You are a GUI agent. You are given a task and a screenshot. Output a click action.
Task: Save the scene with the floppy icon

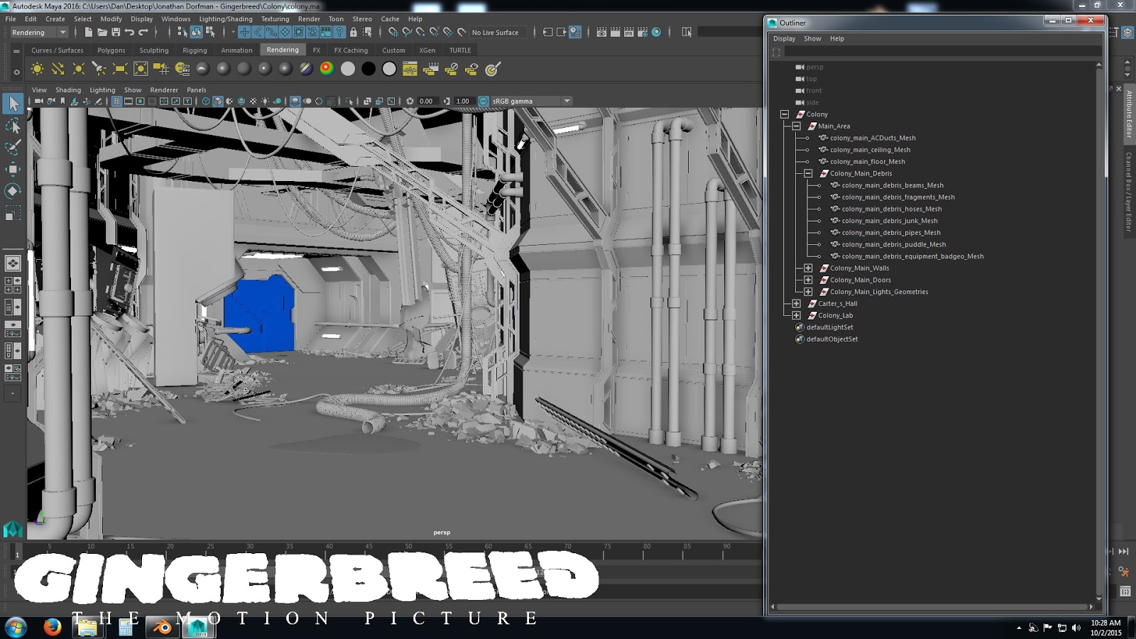116,32
